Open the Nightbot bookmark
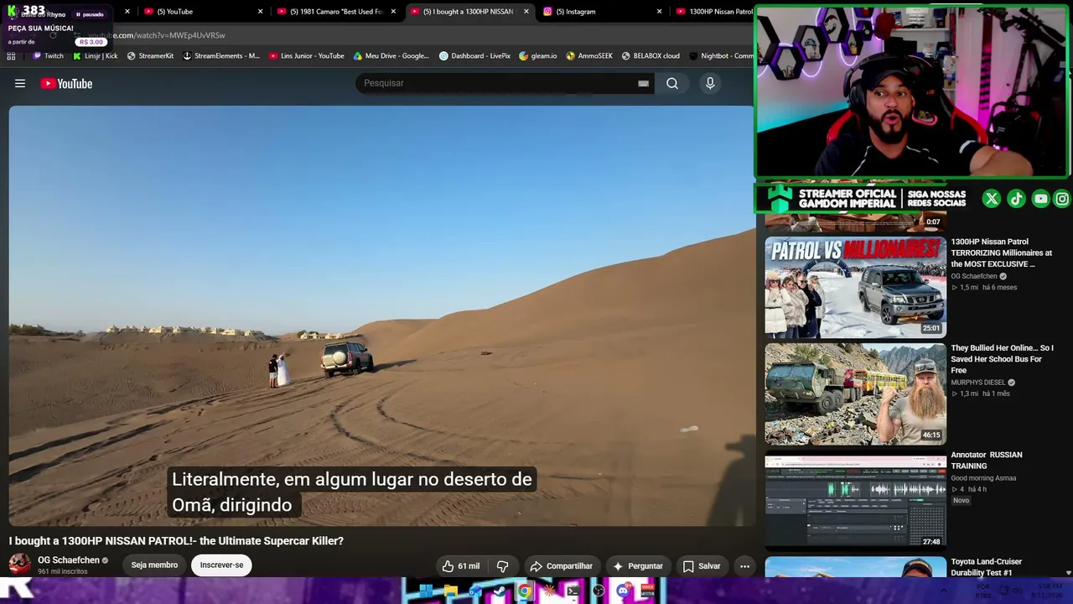 coord(721,56)
